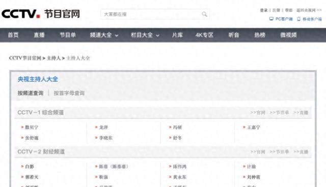This screenshot has width=326, height=187.
Task: Open 节目单 in the navigation bar
Action: [x=68, y=35]
